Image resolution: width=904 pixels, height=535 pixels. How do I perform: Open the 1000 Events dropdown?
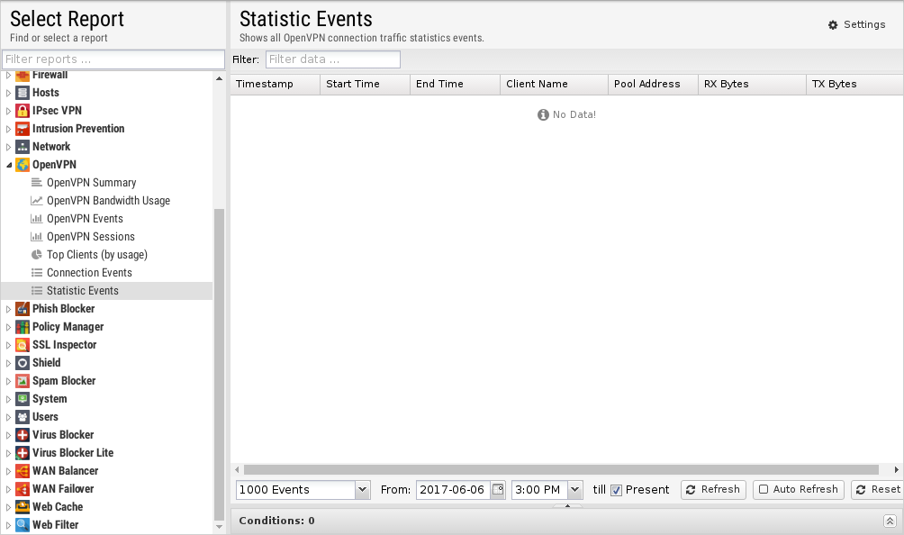[362, 489]
